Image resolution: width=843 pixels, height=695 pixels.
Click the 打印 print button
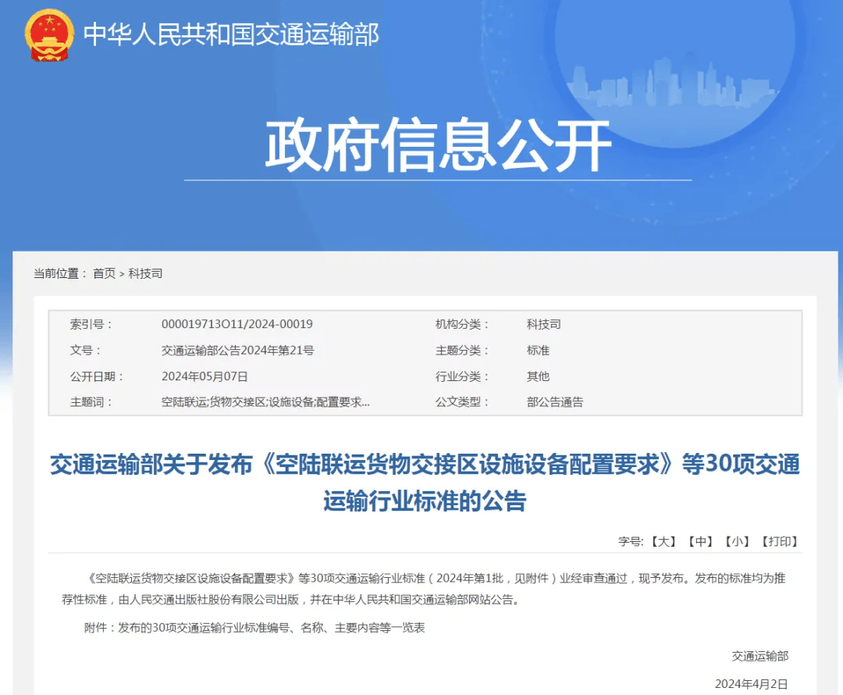click(779, 541)
